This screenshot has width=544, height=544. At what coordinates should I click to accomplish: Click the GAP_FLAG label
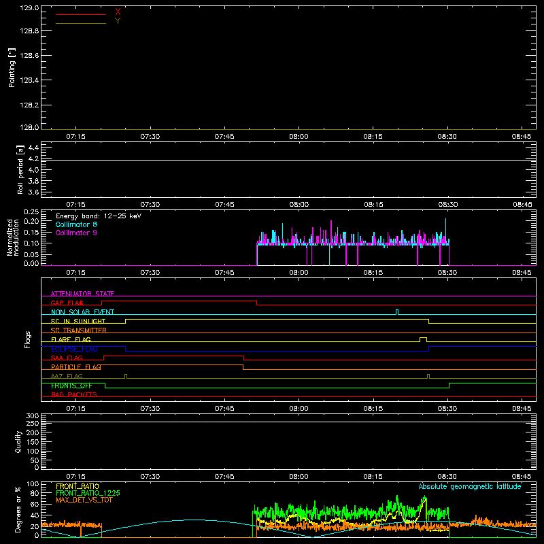click(67, 303)
